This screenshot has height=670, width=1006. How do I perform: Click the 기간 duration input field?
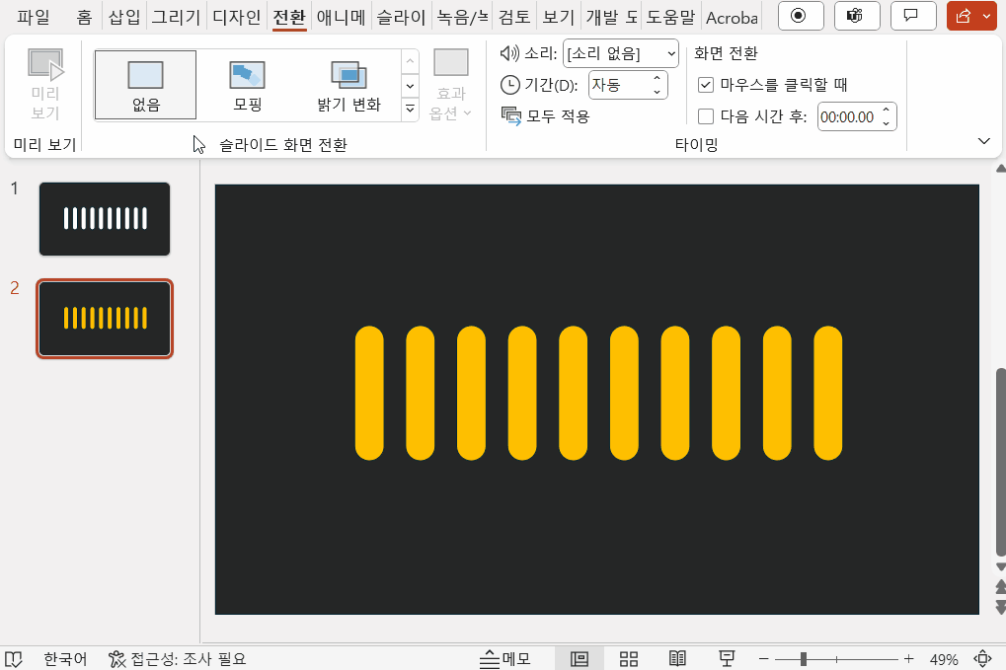click(620, 85)
